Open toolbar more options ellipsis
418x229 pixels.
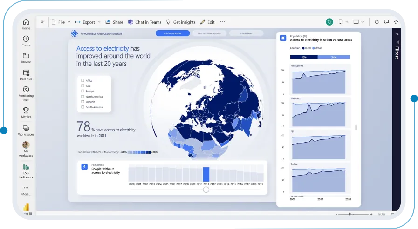pyautogui.click(x=222, y=22)
